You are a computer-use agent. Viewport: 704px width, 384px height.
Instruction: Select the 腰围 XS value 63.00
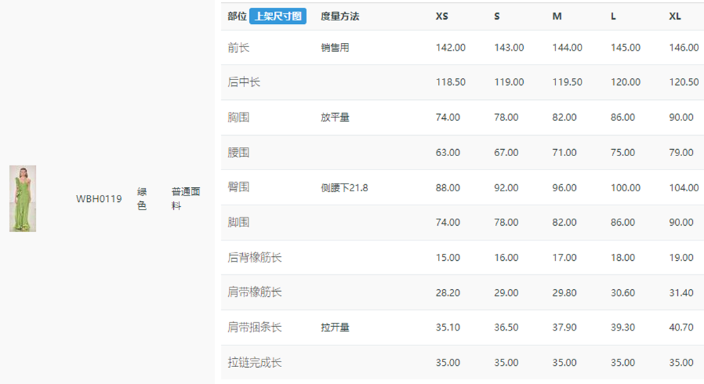448,153
